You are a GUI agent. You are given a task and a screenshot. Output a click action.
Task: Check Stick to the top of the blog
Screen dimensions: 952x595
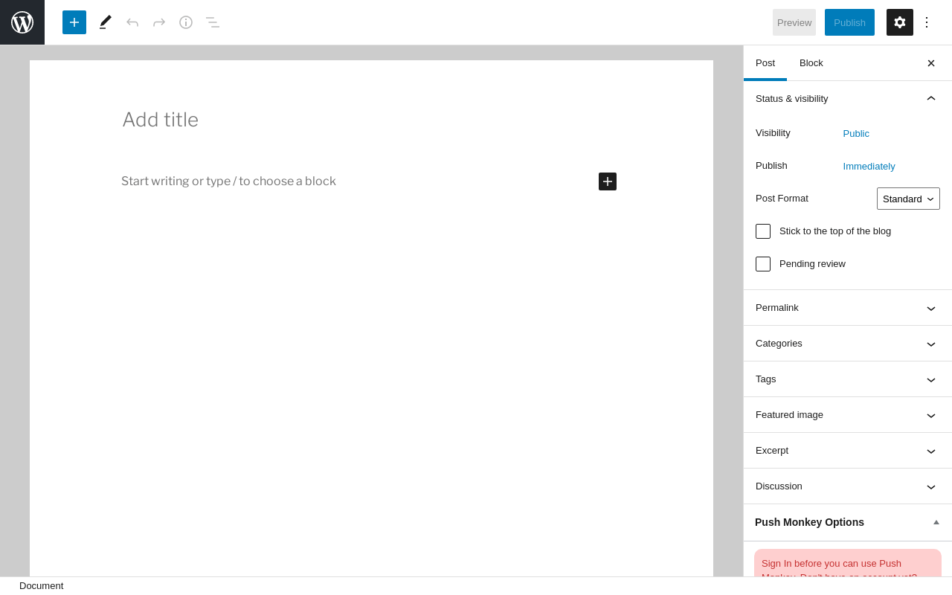tap(763, 231)
